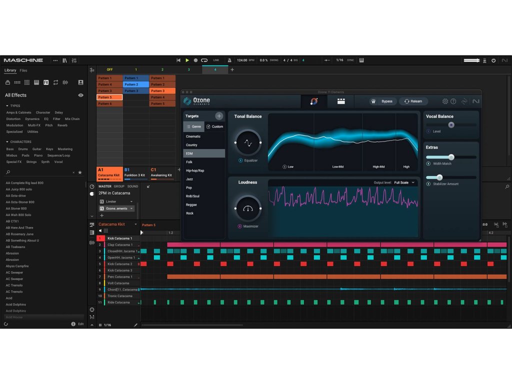Image resolution: width=512 pixels, height=384 pixels.
Task: Select scene 2 column header
Action: 162,69
